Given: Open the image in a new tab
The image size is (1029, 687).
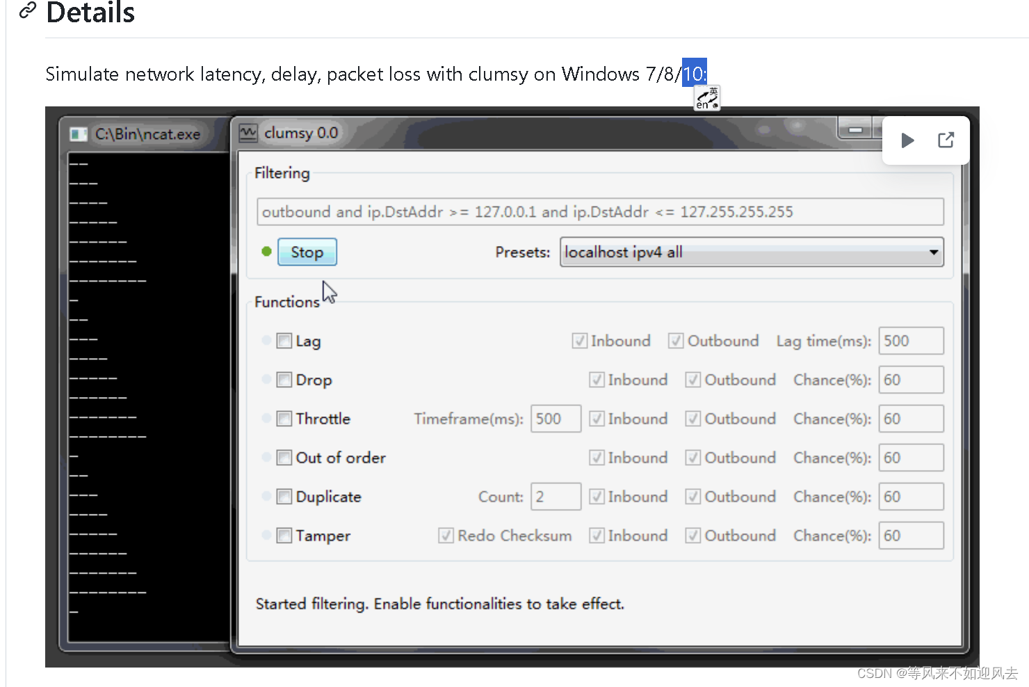Looking at the screenshot, I should pos(946,140).
